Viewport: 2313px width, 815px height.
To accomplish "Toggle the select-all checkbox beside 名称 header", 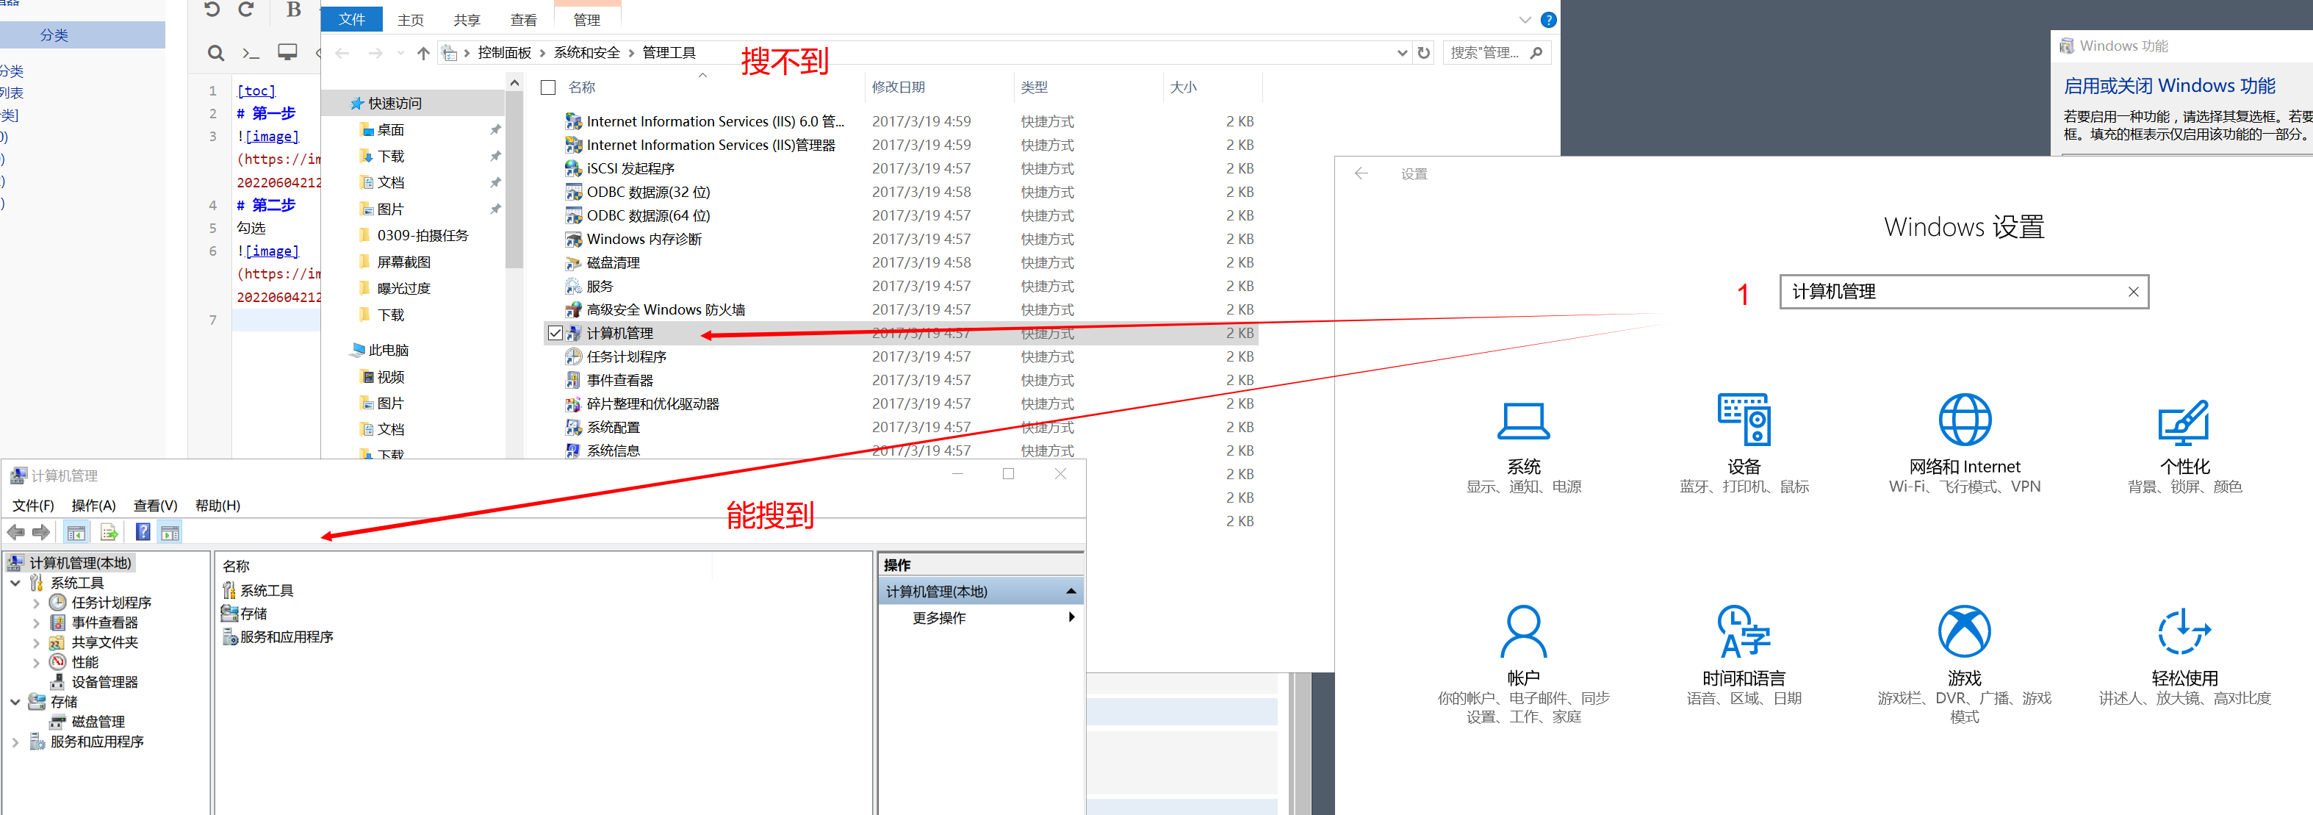I will click(x=547, y=87).
